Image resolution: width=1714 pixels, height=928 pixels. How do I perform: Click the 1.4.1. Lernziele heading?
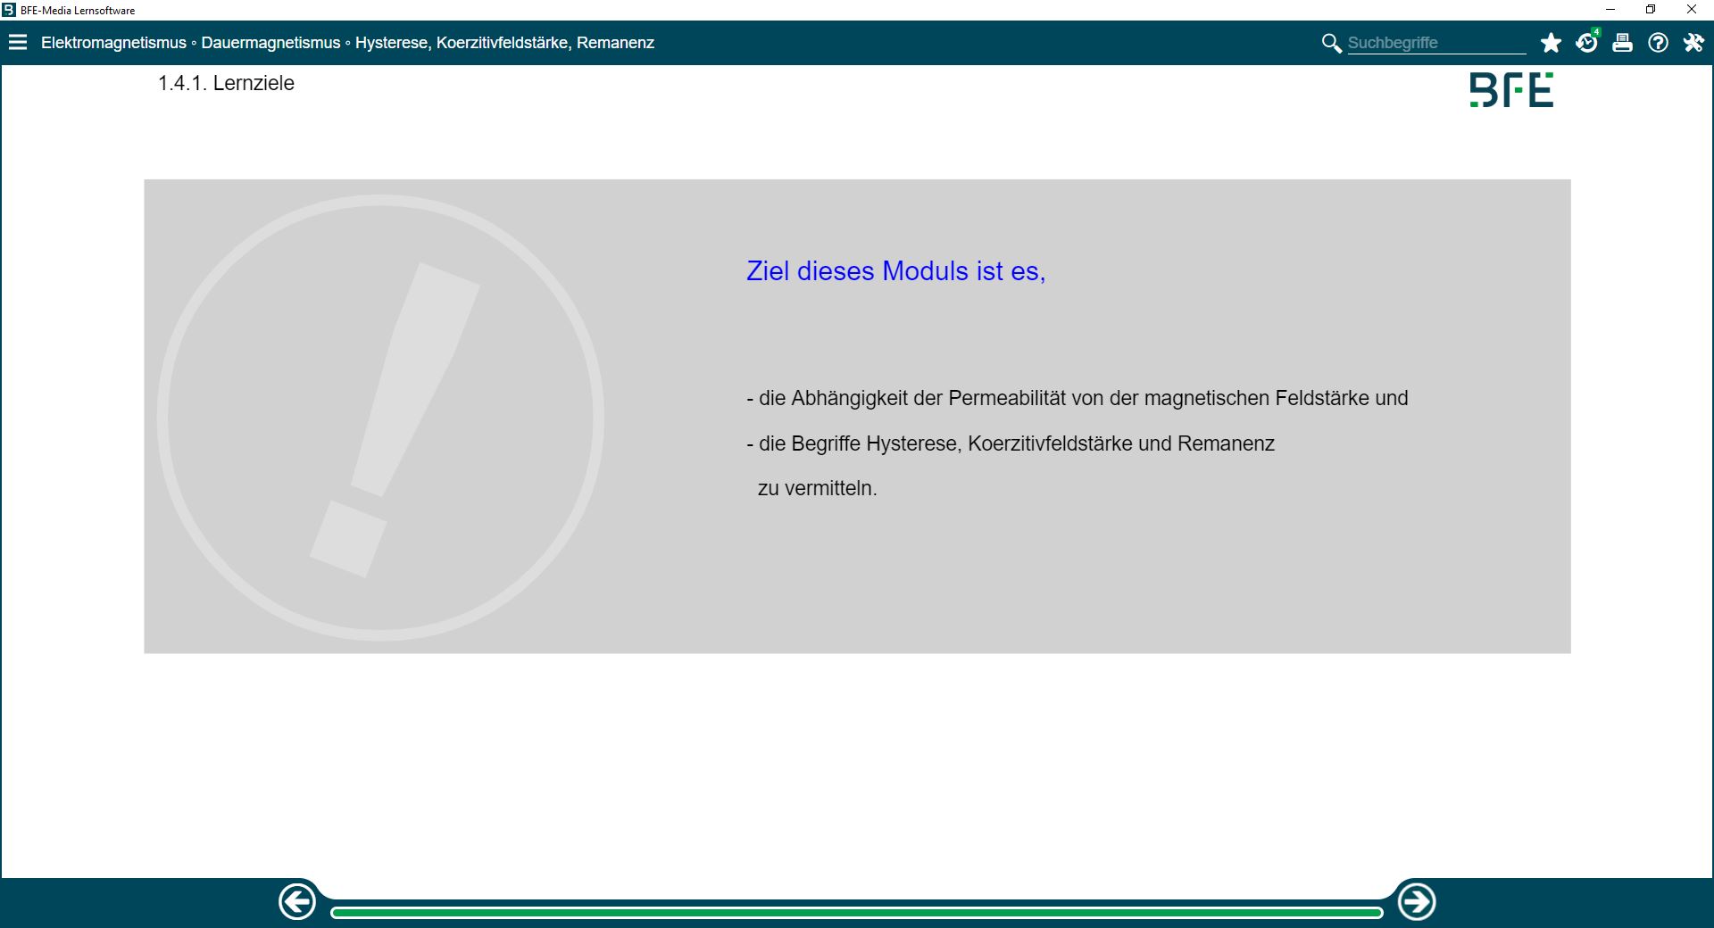(x=226, y=83)
